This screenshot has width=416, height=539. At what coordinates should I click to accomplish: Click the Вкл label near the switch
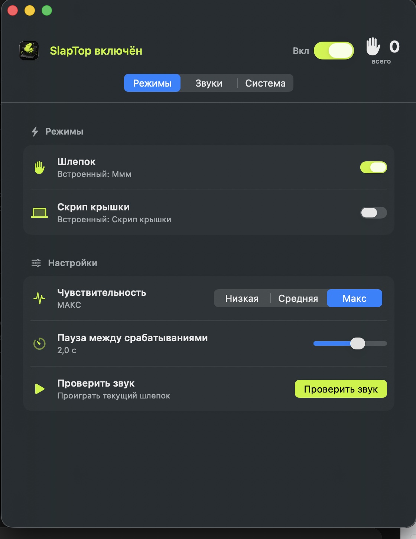pyautogui.click(x=301, y=51)
